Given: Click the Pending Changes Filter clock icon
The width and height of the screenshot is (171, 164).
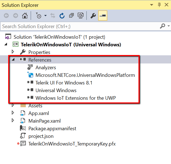Looking at the screenshot, I should pyautogui.click(x=39, y=16).
